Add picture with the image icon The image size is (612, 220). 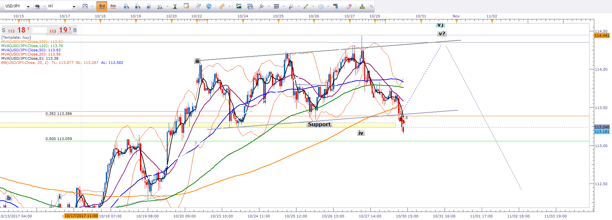coord(239,6)
